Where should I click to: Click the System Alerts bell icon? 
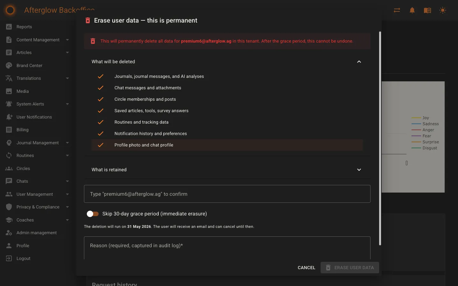pos(9,104)
